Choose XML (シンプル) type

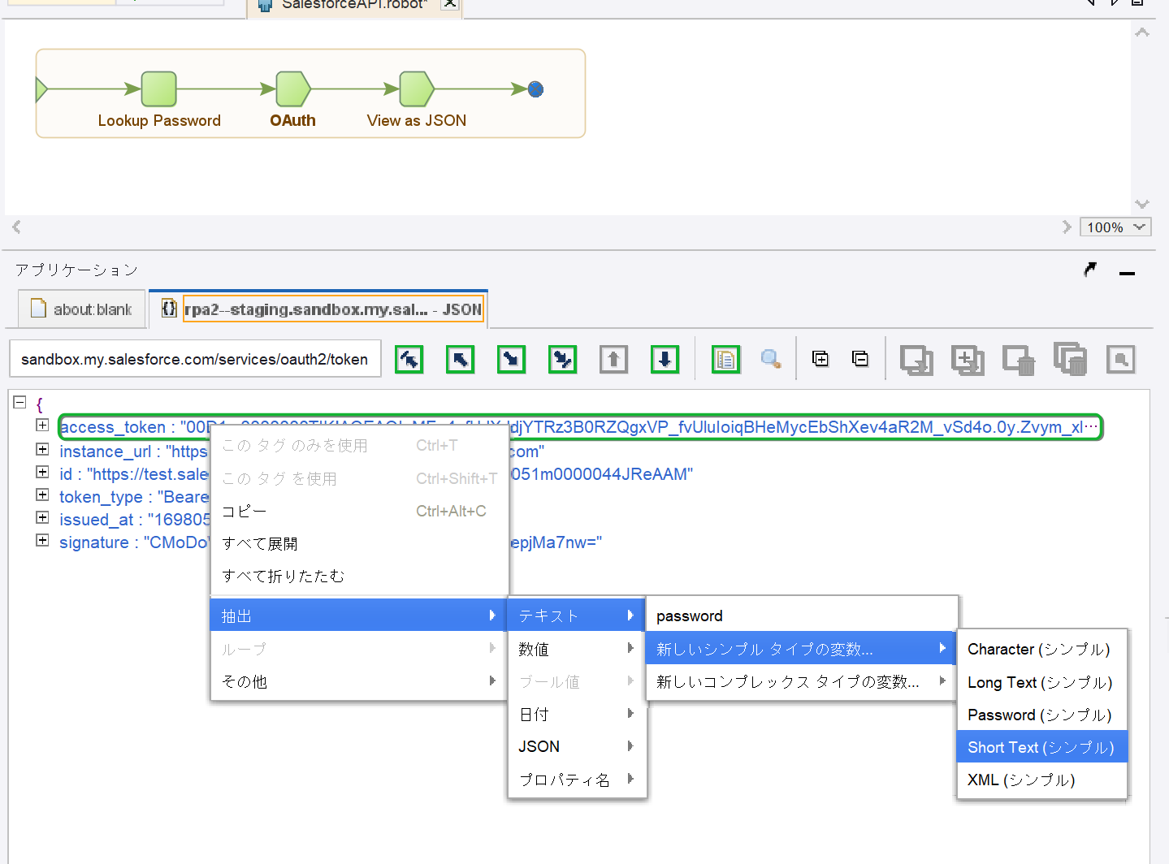click(1042, 780)
